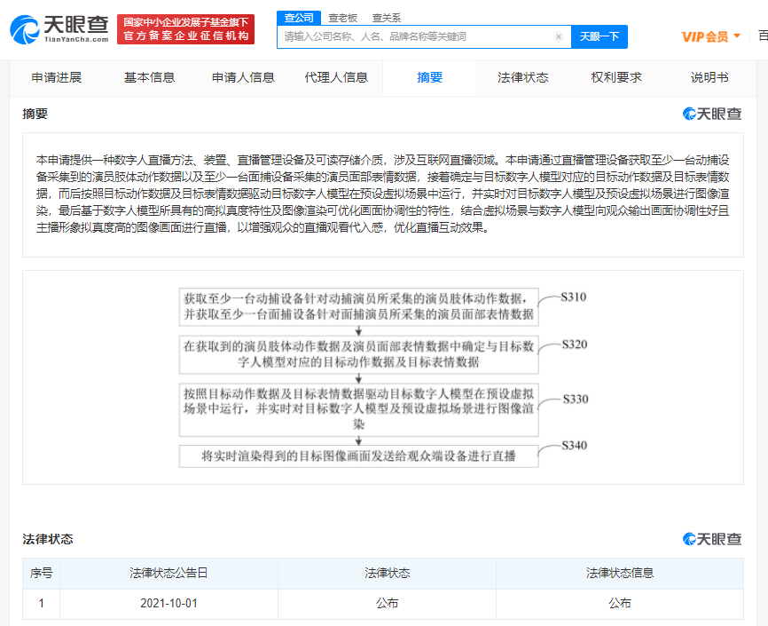Click the row number 1 cell
Screen dimensions: 768x626
click(41, 604)
